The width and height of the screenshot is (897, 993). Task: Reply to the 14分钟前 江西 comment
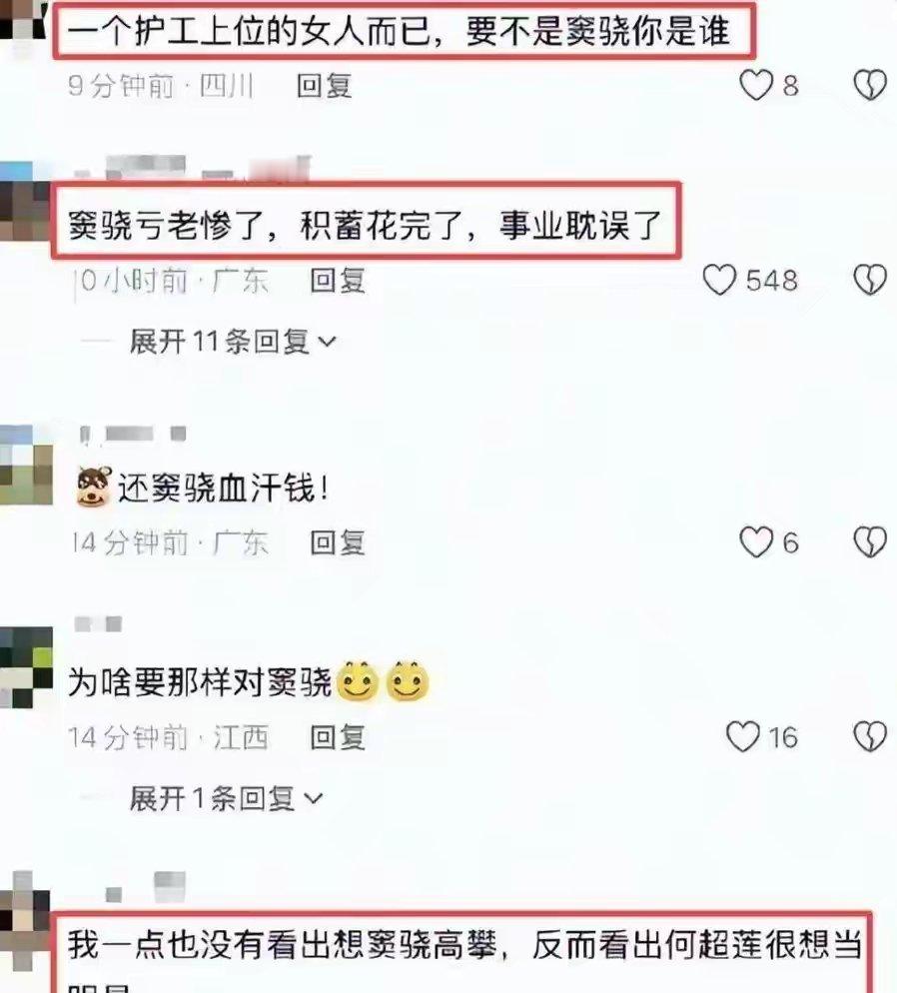(x=338, y=738)
